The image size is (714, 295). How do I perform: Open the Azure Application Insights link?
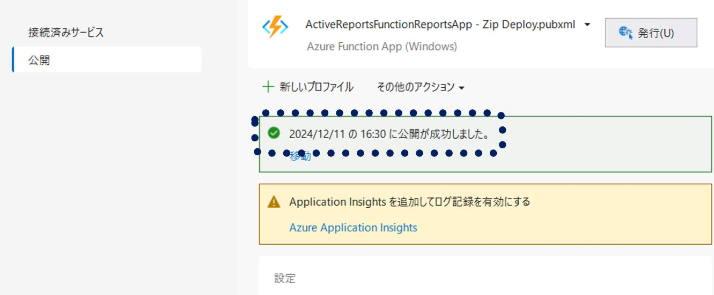[x=353, y=228]
